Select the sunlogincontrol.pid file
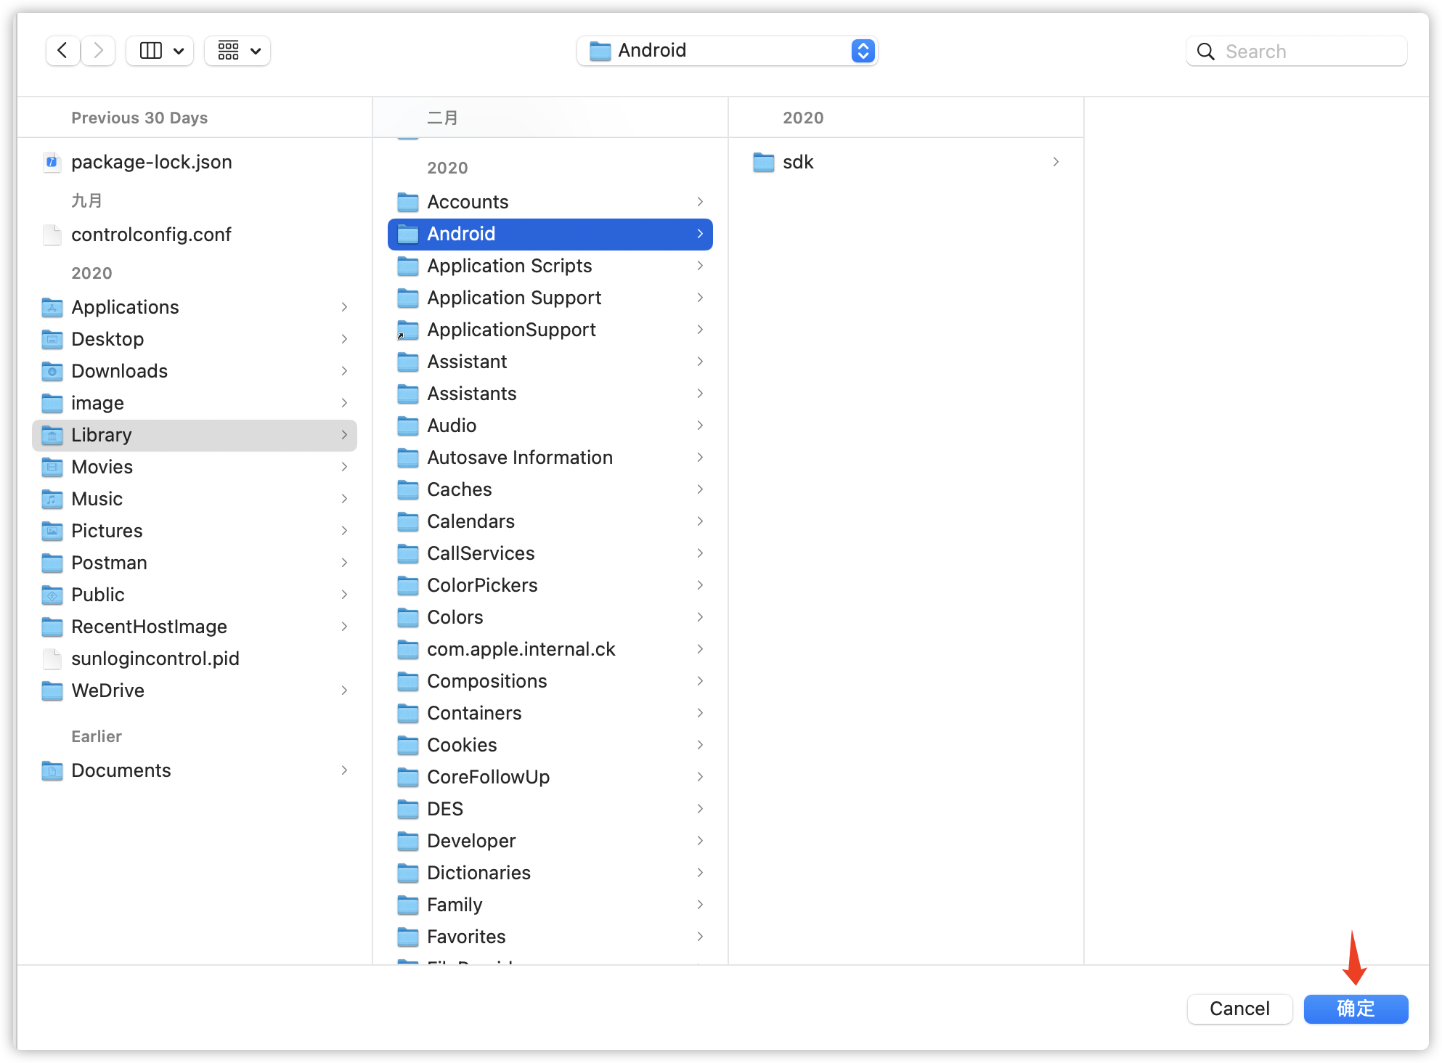 click(155, 659)
